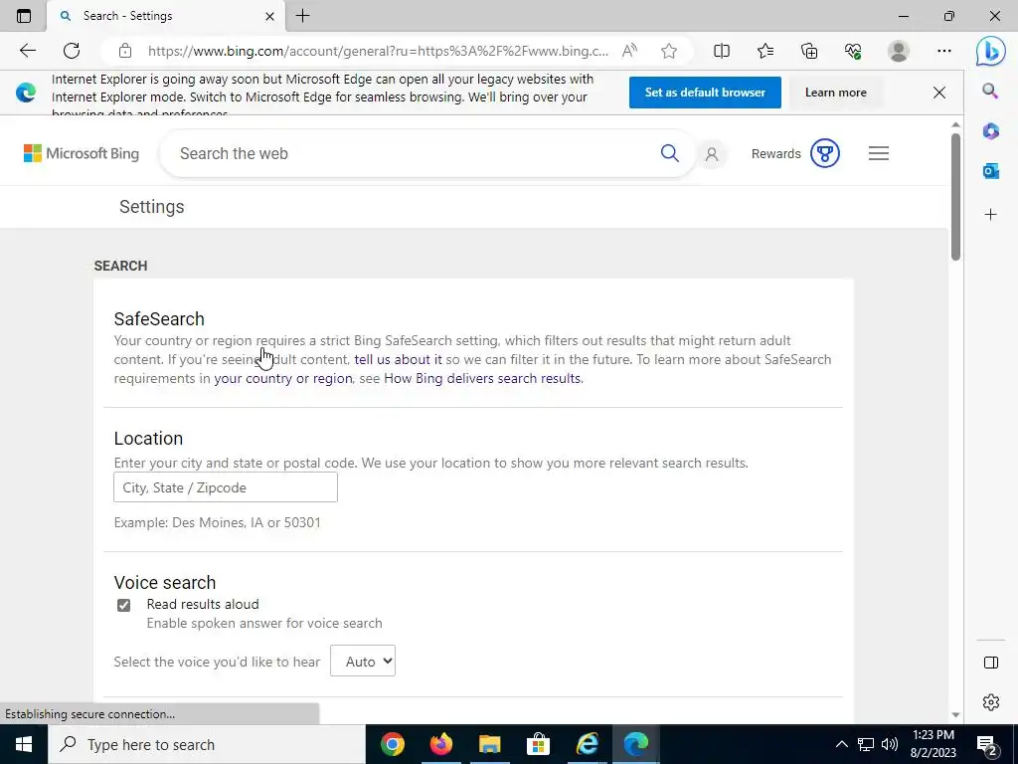
Task: Open the tell us about it link
Action: click(x=398, y=359)
